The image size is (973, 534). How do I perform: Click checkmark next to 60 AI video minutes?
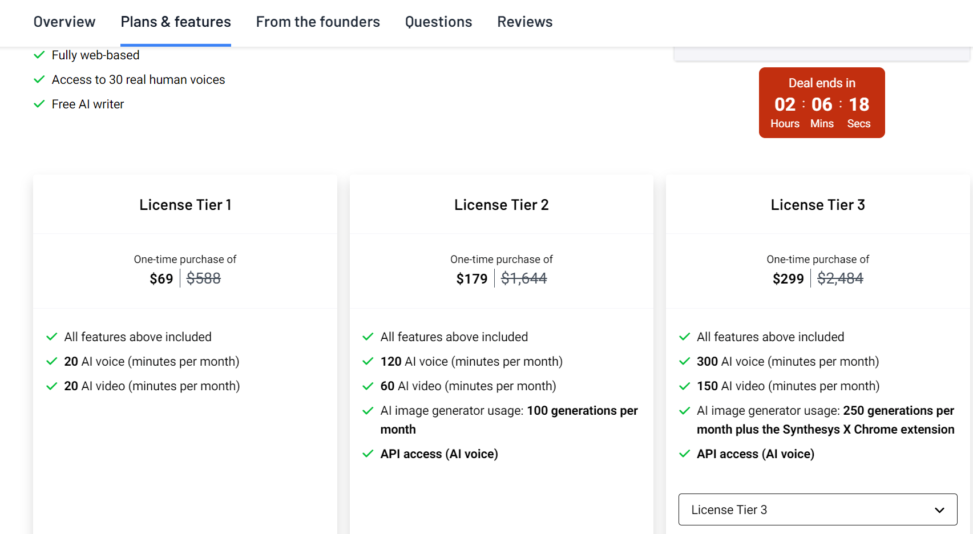click(368, 386)
